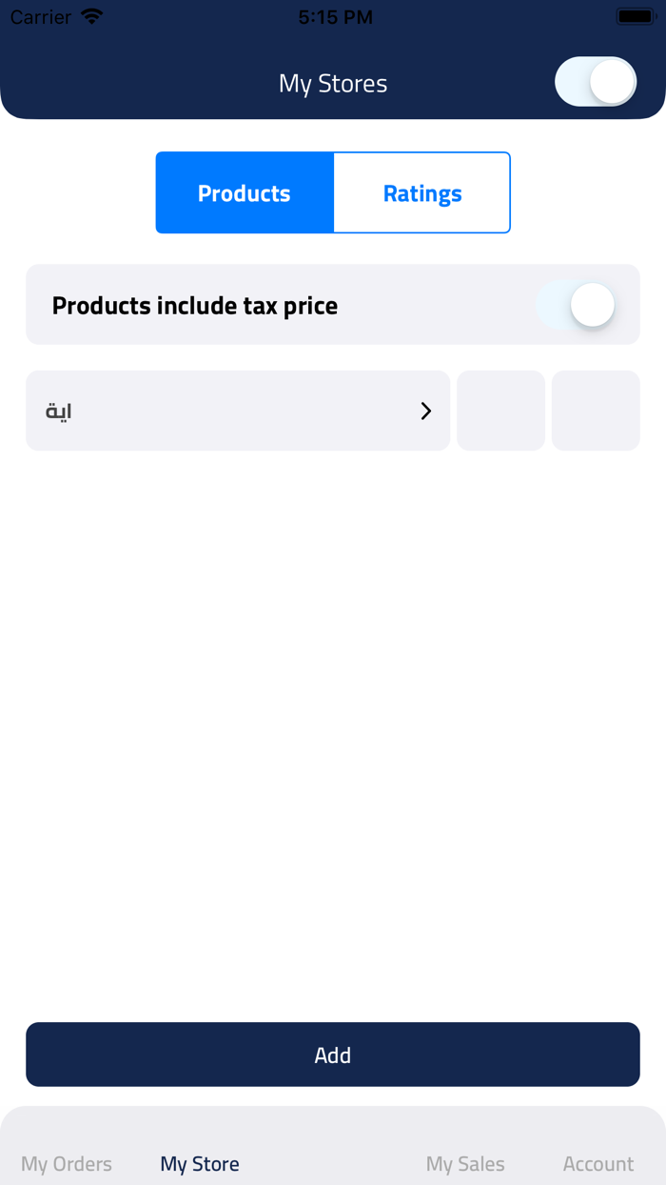The width and height of the screenshot is (666, 1185).
Task: Expand the product 'اية' via its chevron
Action: [424, 411]
